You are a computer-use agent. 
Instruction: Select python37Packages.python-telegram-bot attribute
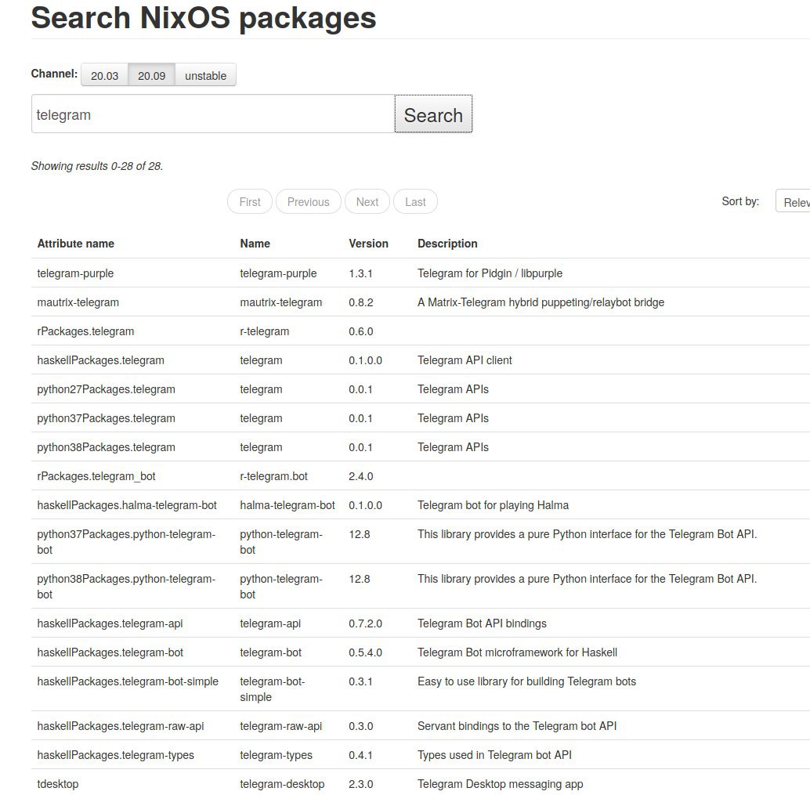(126, 542)
